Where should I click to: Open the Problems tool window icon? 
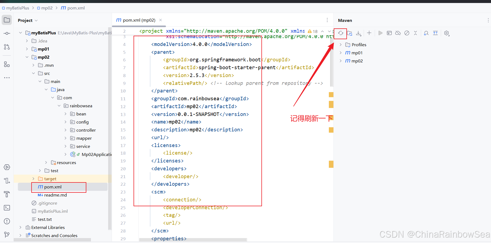tap(7, 221)
